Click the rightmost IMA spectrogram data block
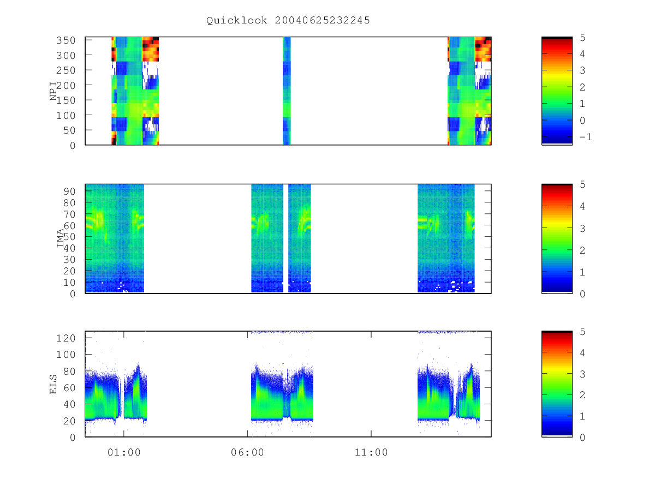This screenshot has height=491, width=655. [446, 238]
